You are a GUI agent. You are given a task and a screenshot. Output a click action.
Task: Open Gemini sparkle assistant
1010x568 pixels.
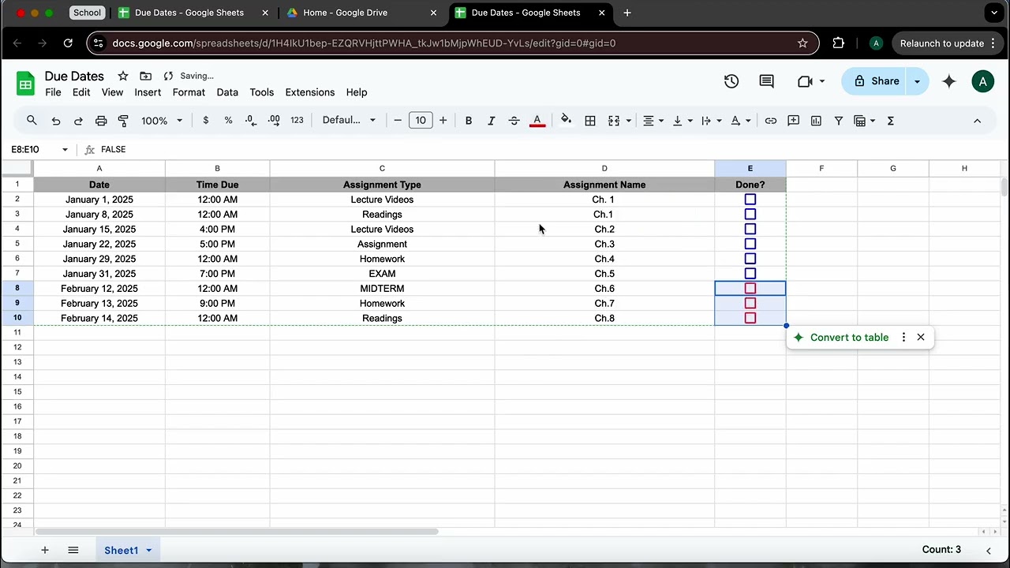(949, 81)
